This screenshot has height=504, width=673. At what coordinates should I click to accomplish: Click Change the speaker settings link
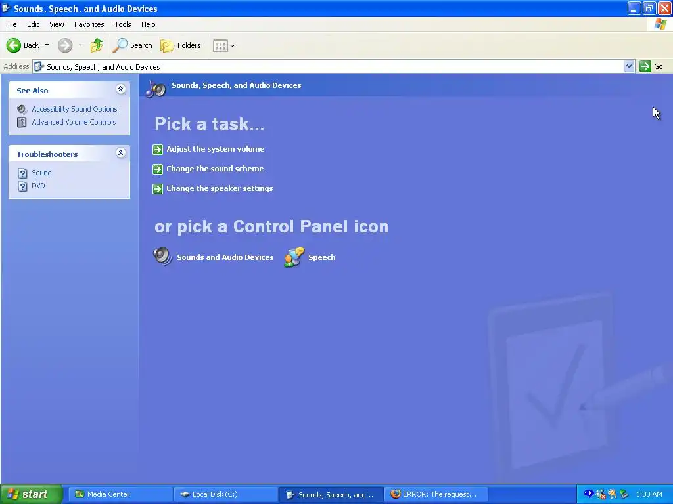(220, 188)
